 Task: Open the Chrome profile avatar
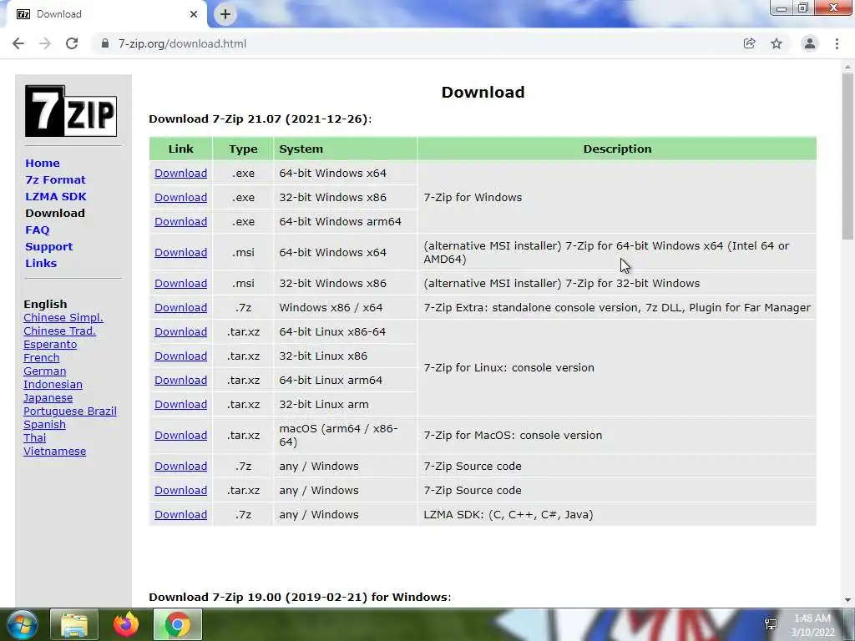810,43
